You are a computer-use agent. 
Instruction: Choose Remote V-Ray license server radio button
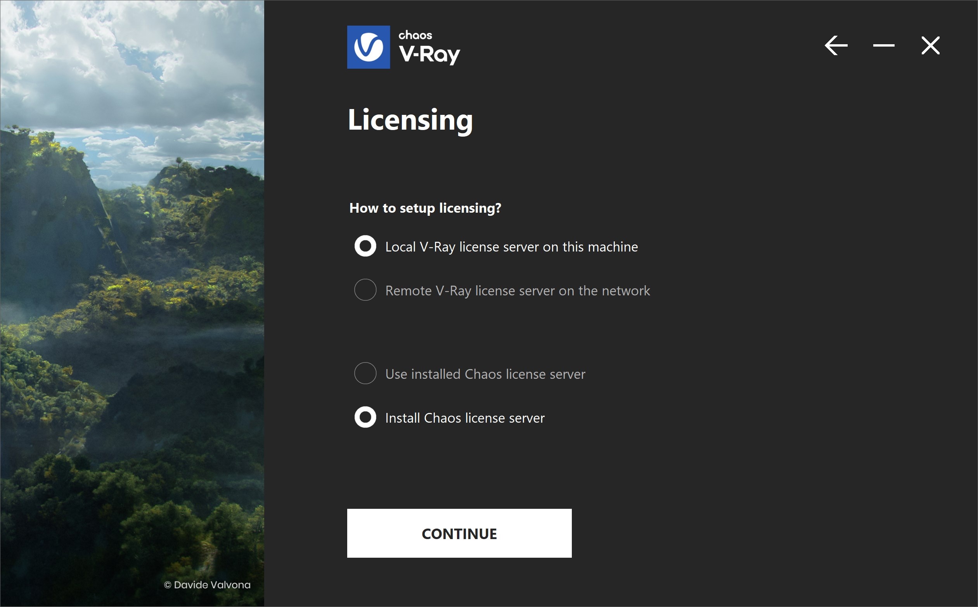365,290
